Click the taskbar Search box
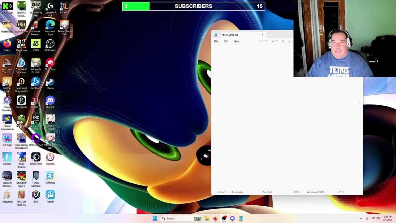The width and height of the screenshot is (396, 223). pyautogui.click(x=181, y=218)
